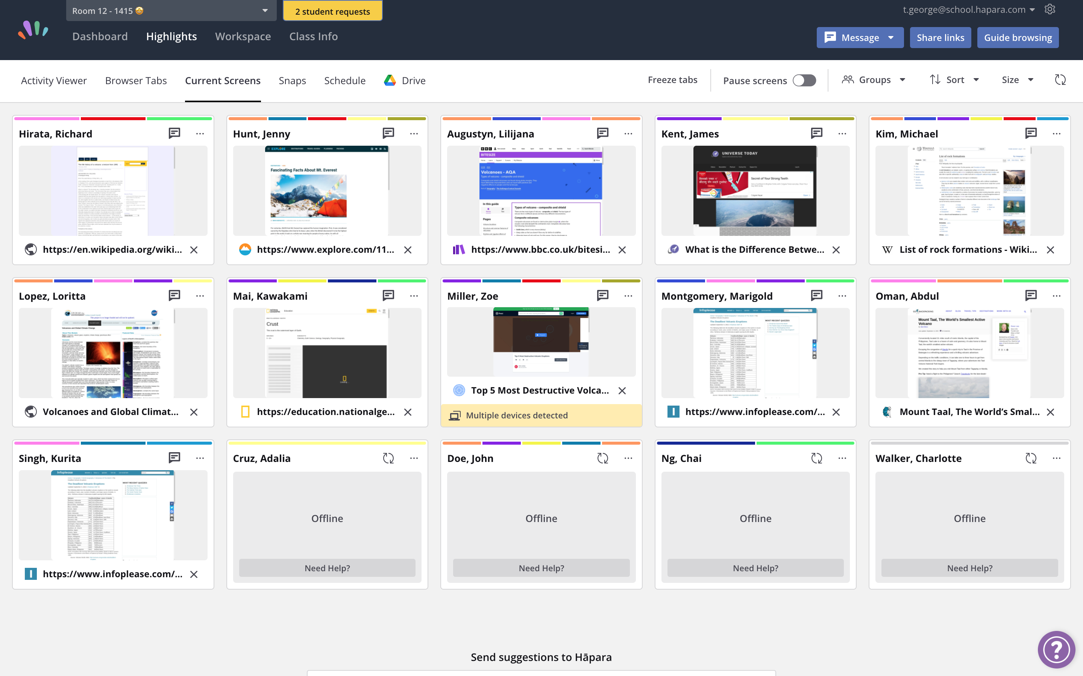Open the Groups dropdown
This screenshot has width=1083, height=676.
tap(874, 80)
